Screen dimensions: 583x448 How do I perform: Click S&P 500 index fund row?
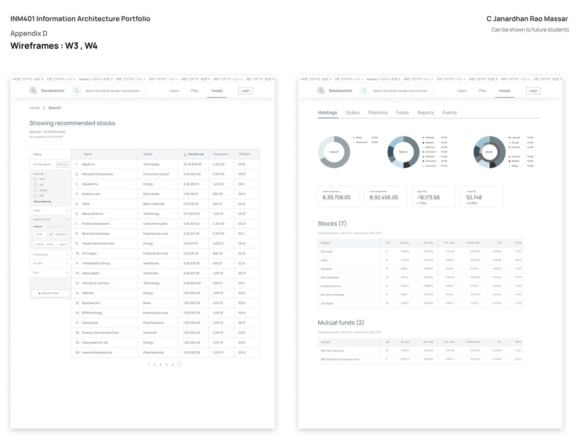point(420,350)
